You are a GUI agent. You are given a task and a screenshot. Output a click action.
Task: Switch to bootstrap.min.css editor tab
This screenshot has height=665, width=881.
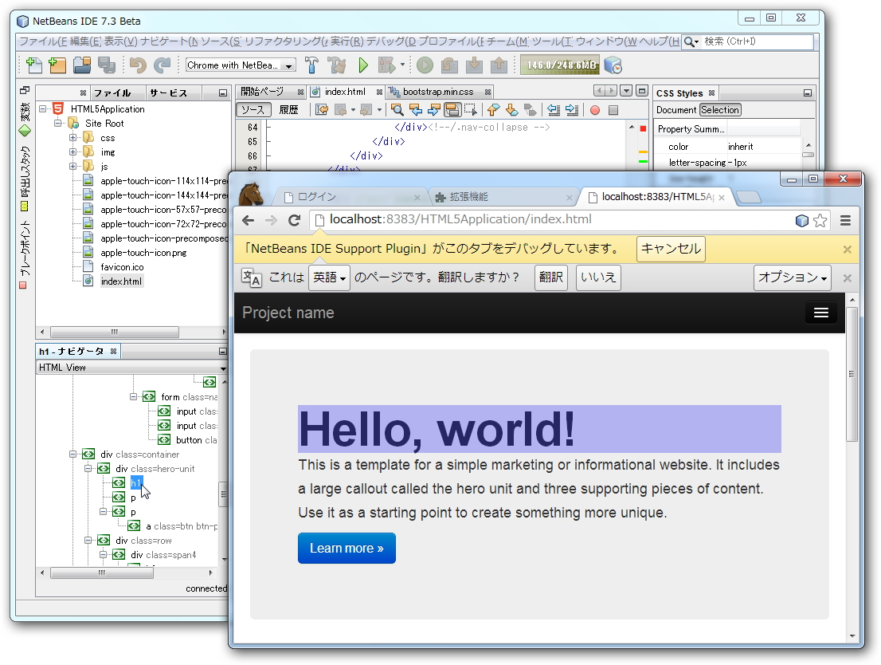click(x=438, y=92)
